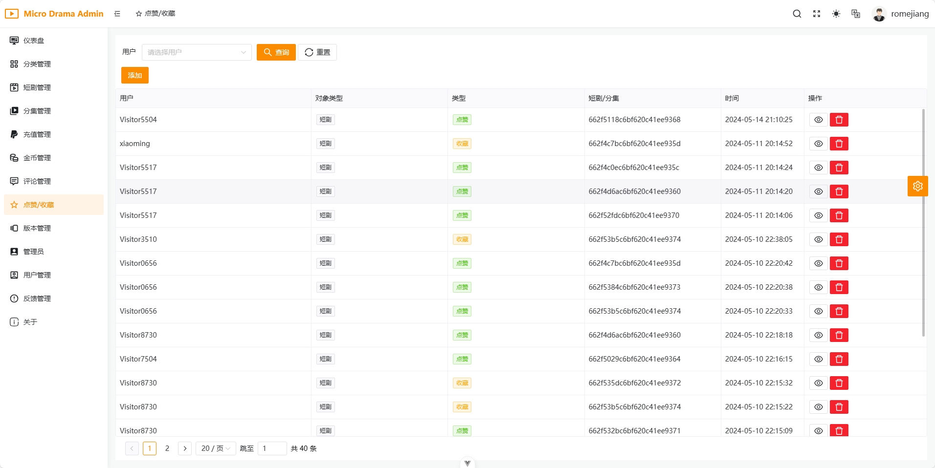The height and width of the screenshot is (468, 935).
Task: Navigate to 评论管理 menu item
Action: coord(37,181)
